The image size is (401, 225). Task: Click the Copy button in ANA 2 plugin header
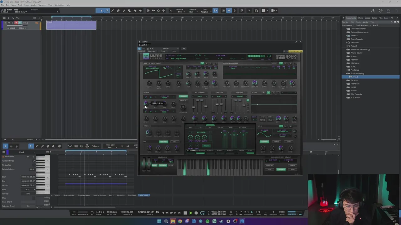[163, 51]
